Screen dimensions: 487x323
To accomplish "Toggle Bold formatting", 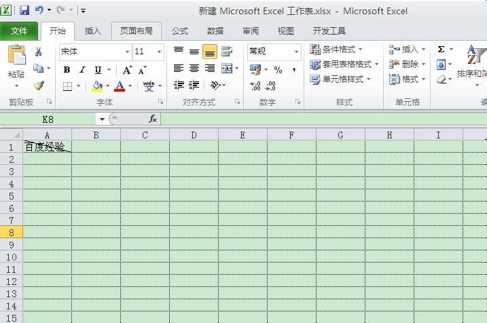I will (x=67, y=70).
